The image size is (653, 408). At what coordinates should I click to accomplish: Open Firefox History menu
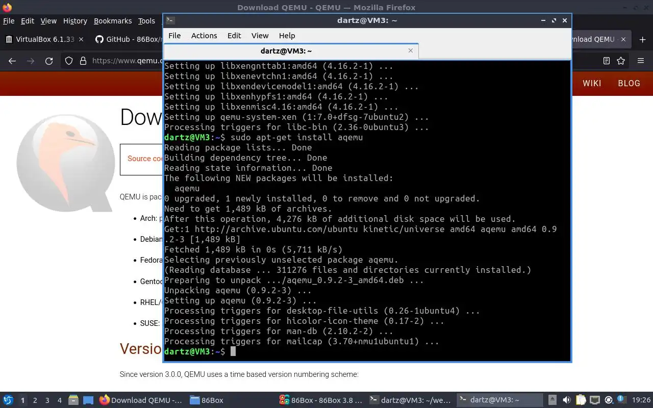point(75,21)
